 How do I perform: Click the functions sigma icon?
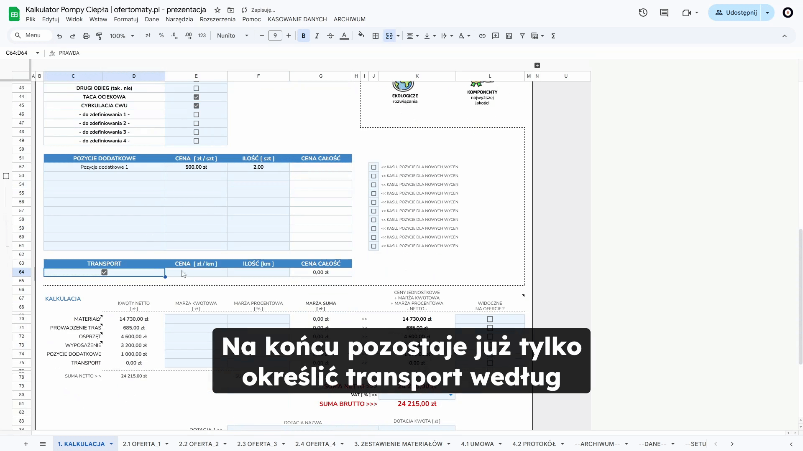(553, 36)
